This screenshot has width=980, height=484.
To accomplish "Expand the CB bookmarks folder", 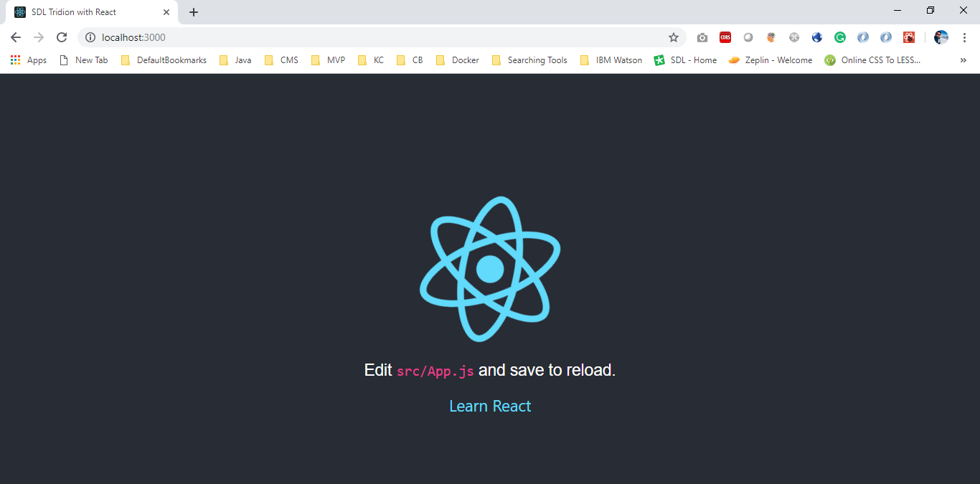I will pyautogui.click(x=410, y=60).
